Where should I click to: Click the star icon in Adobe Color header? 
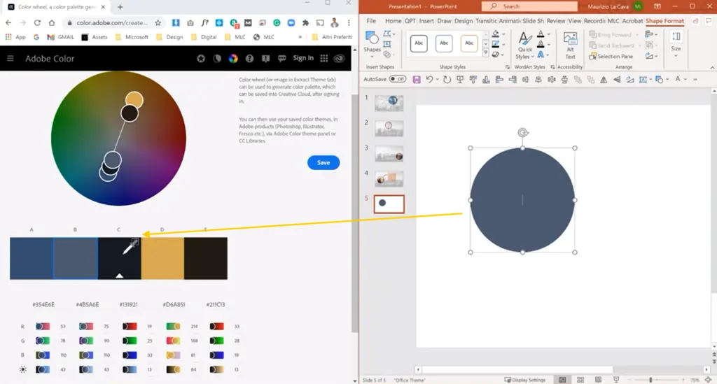(201, 59)
